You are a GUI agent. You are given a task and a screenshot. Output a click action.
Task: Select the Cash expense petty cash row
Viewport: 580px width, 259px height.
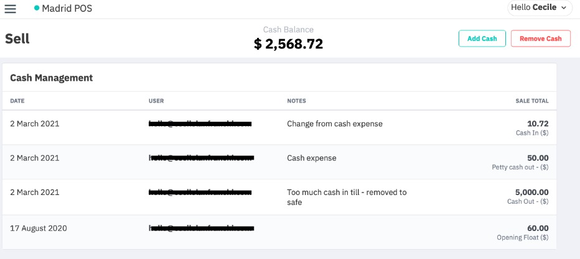point(279,162)
